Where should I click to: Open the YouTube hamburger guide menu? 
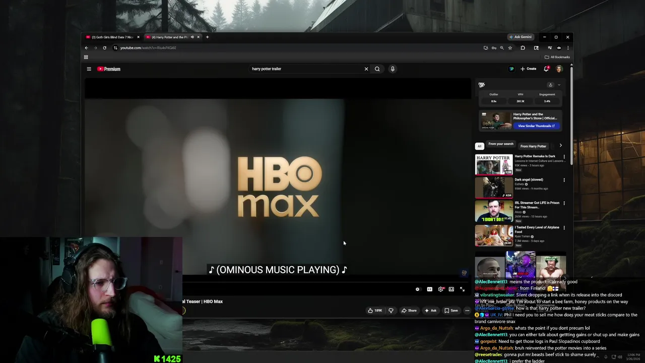[89, 69]
